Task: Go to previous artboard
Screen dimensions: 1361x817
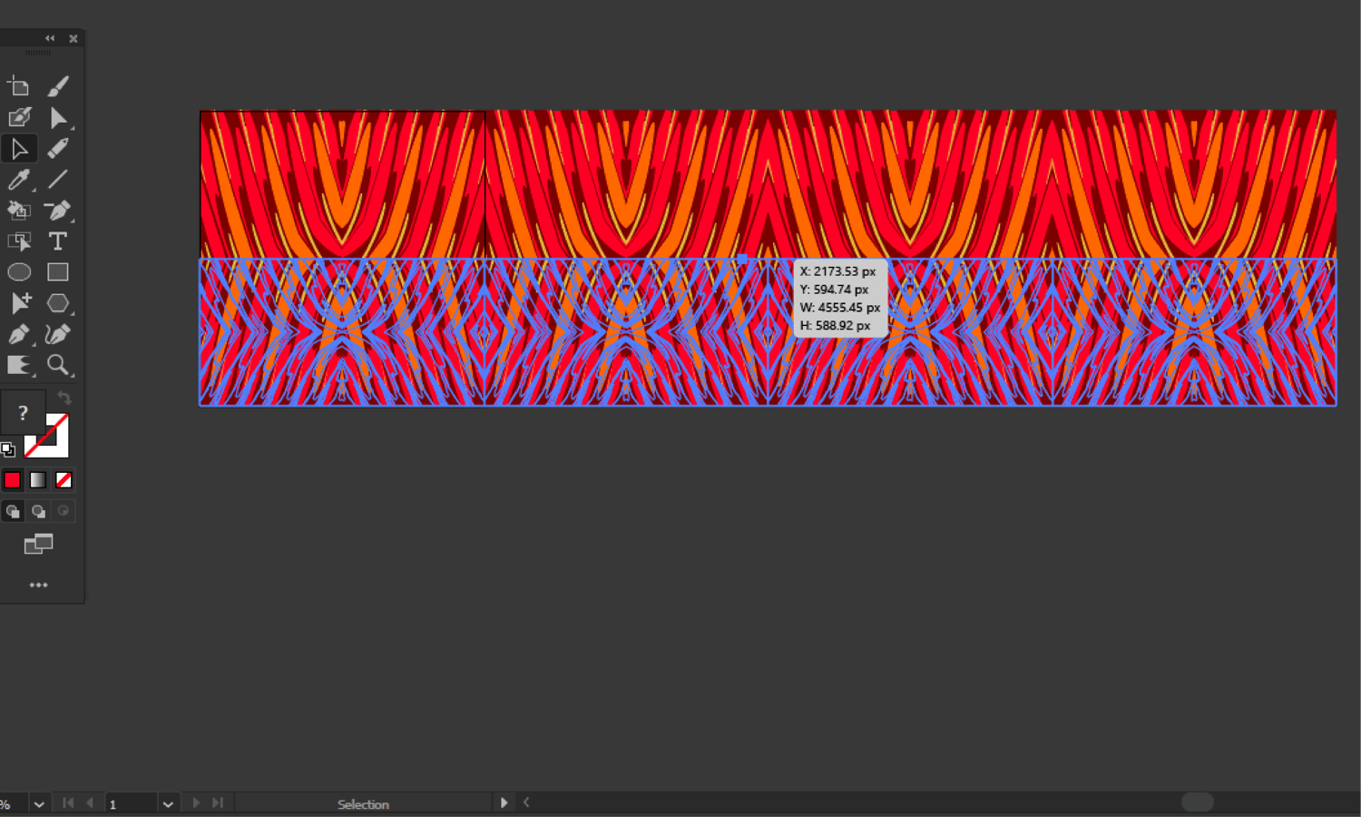Action: coord(89,803)
